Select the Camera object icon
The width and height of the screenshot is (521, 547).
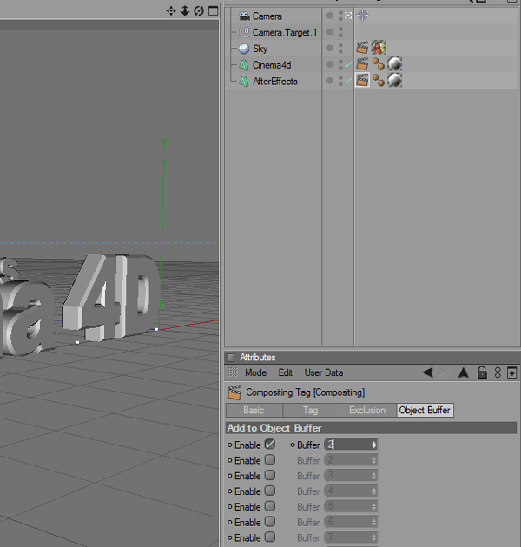tap(244, 16)
